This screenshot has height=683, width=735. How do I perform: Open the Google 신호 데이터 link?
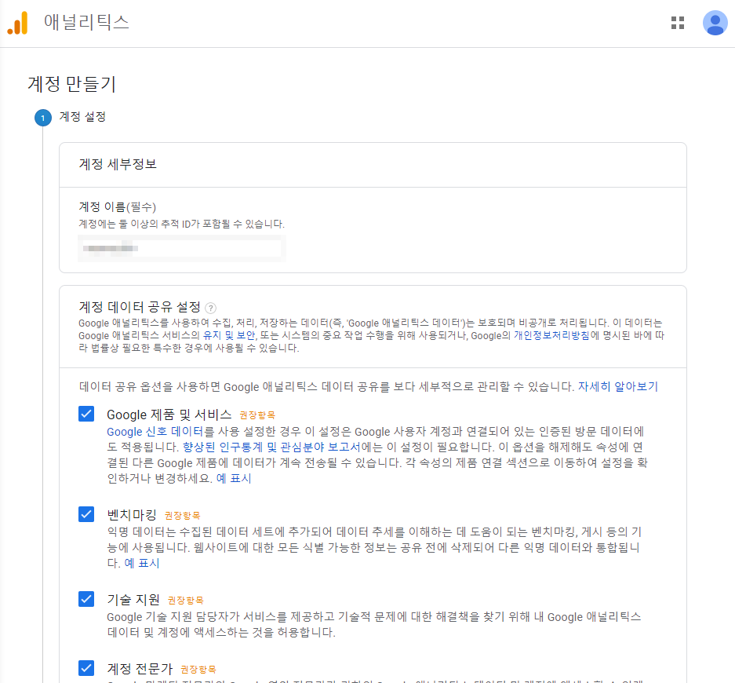tap(155, 432)
